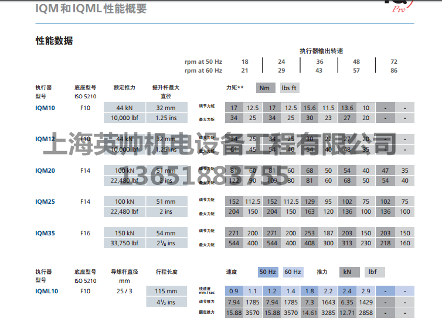This screenshot has width=442, height=322.
Task: Click the 'rpm at 60 Hz' row label
Action: point(203,70)
